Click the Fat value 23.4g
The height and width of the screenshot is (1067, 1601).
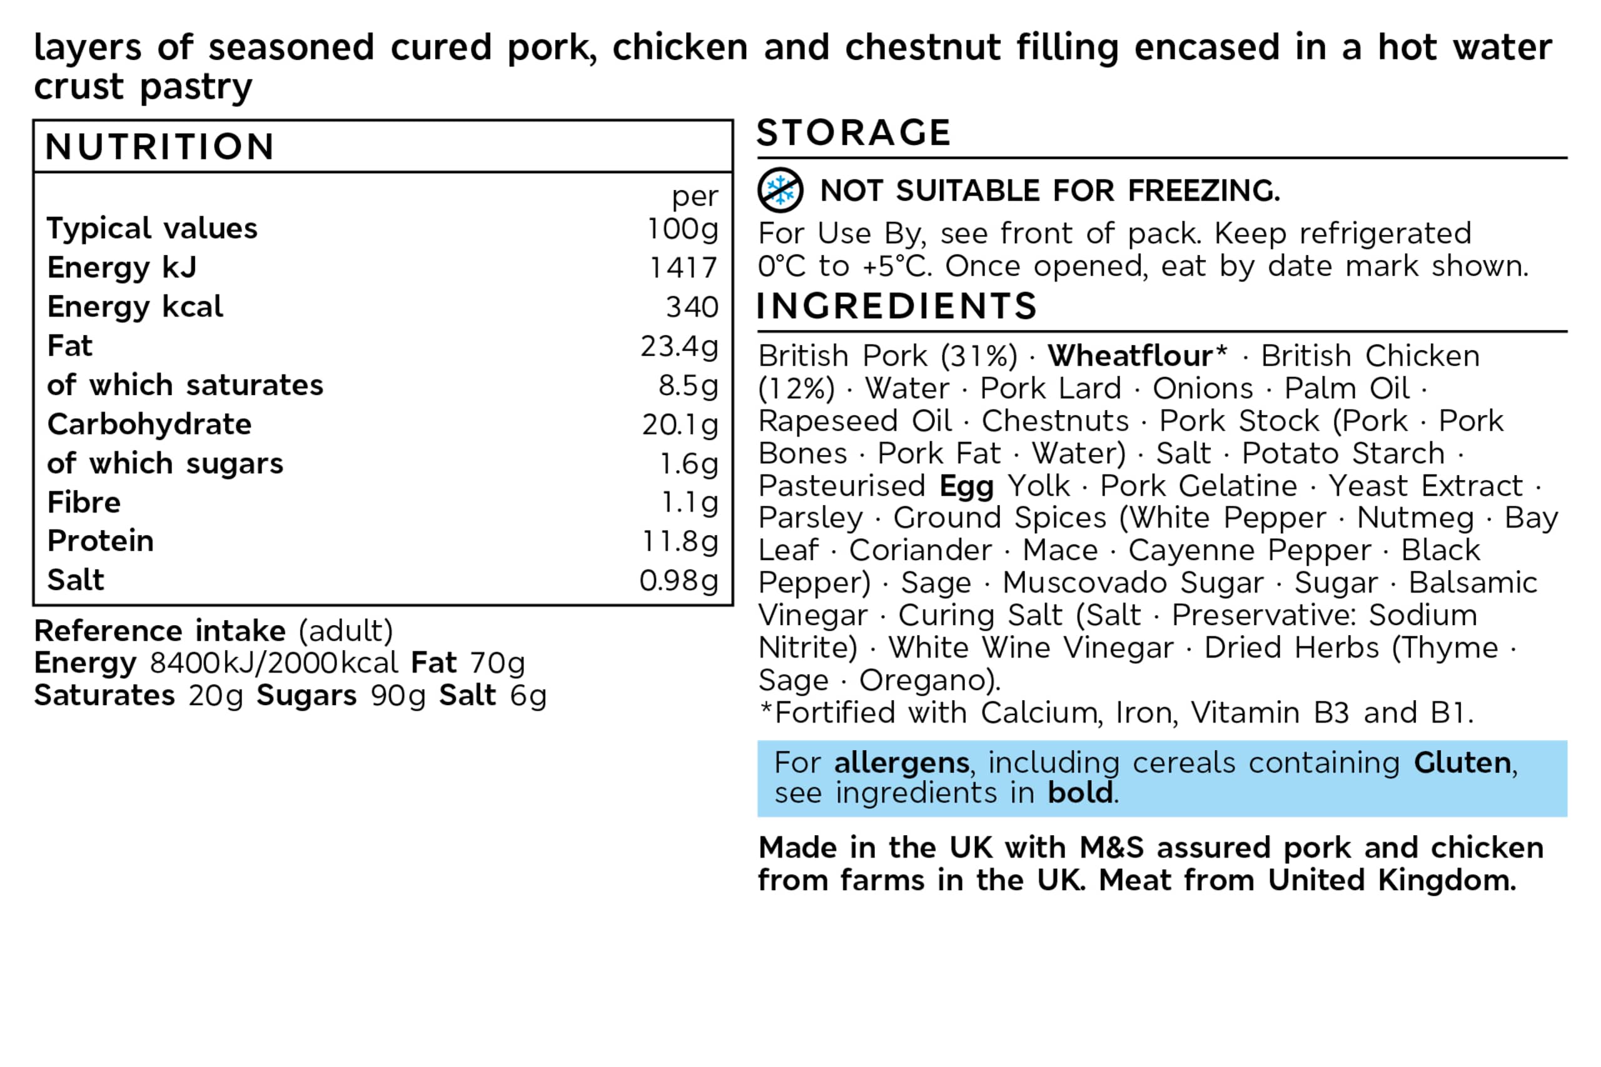pyautogui.click(x=679, y=346)
